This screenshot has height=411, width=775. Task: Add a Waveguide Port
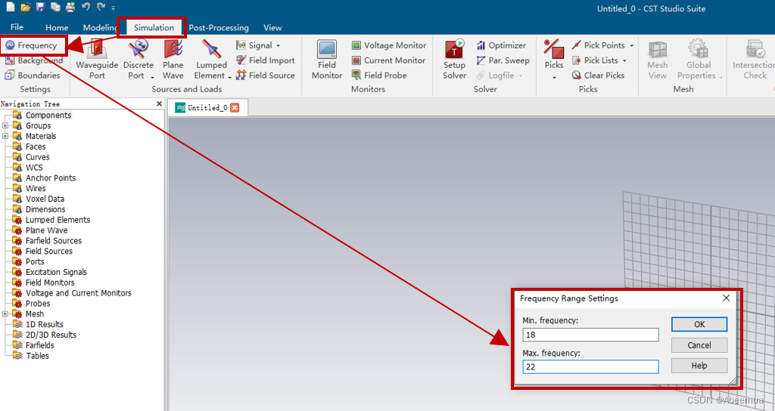[x=98, y=60]
